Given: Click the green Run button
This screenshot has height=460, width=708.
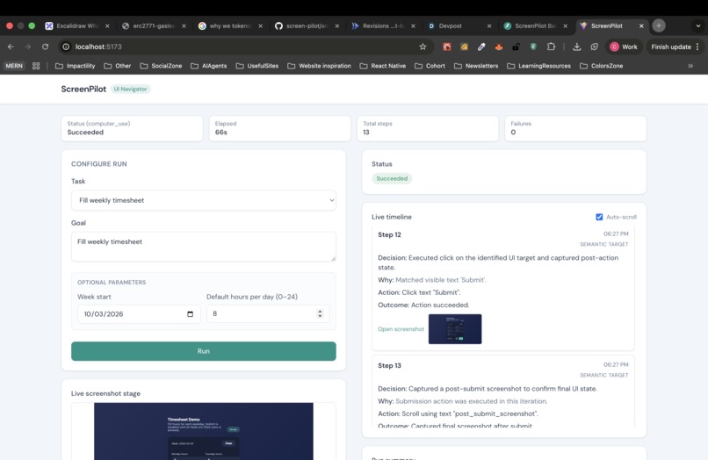Looking at the screenshot, I should 204,351.
